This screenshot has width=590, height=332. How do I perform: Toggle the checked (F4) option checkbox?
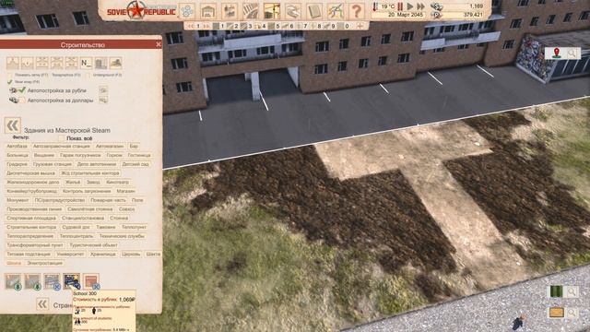coord(10,81)
